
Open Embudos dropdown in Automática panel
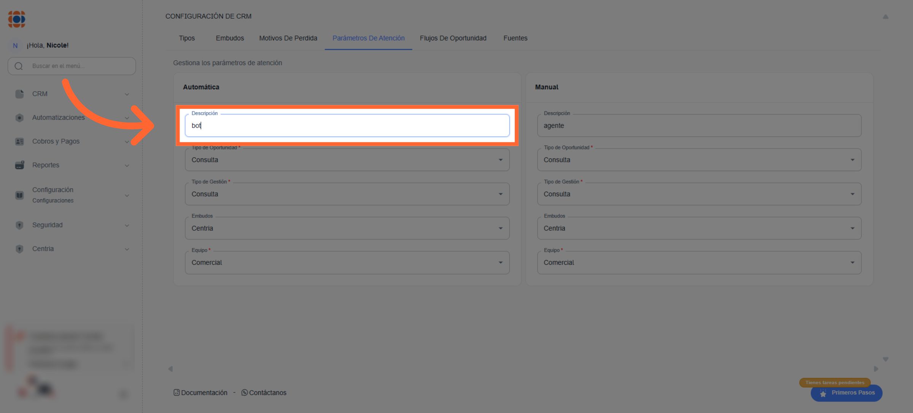[x=347, y=228]
